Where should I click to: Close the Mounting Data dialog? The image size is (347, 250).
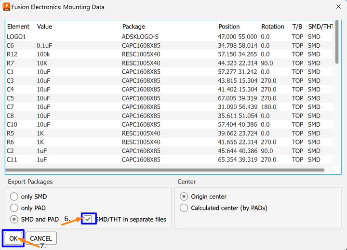tap(338, 7)
